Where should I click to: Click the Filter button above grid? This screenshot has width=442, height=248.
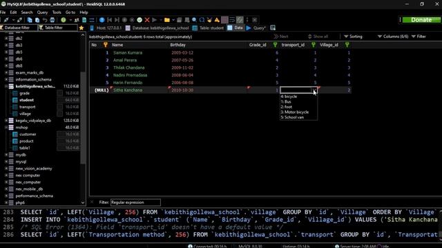tap(419, 37)
